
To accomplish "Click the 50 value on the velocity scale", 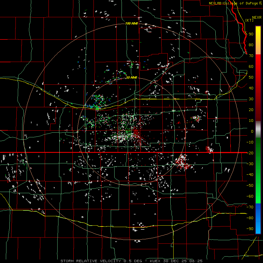I will [251, 77].
